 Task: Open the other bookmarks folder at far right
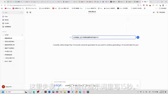pos(163,8)
